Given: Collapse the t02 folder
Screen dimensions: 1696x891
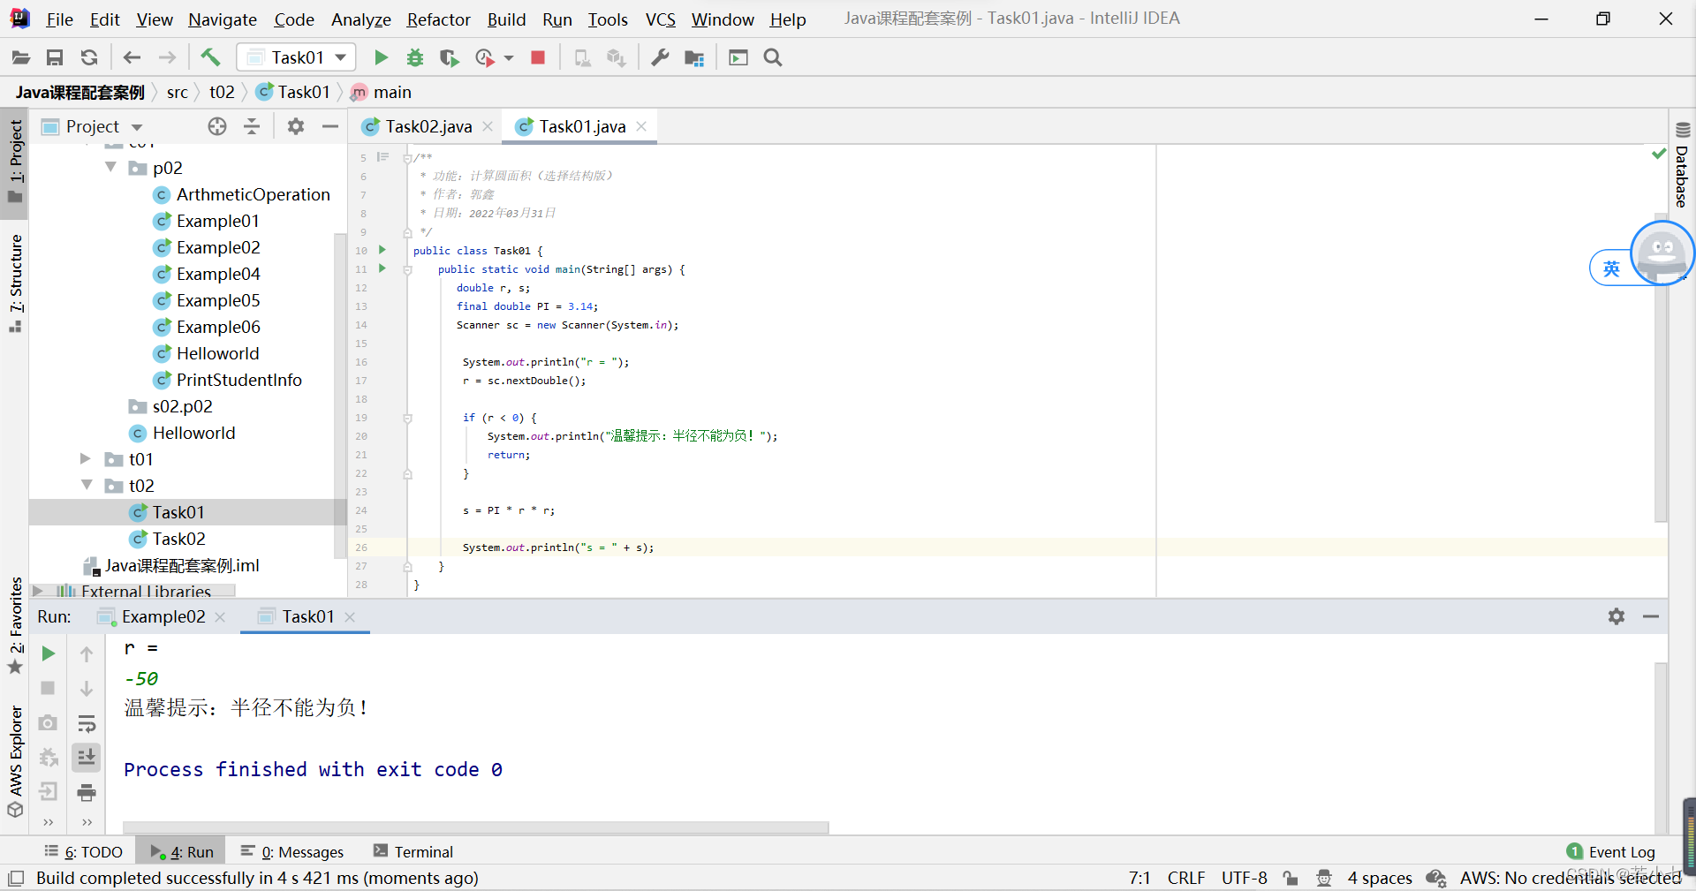Looking at the screenshot, I should (87, 485).
